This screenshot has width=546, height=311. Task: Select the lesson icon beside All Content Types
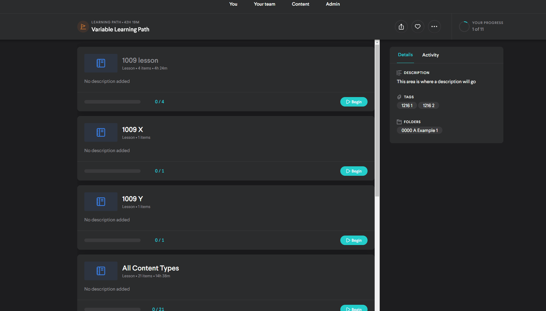101,271
